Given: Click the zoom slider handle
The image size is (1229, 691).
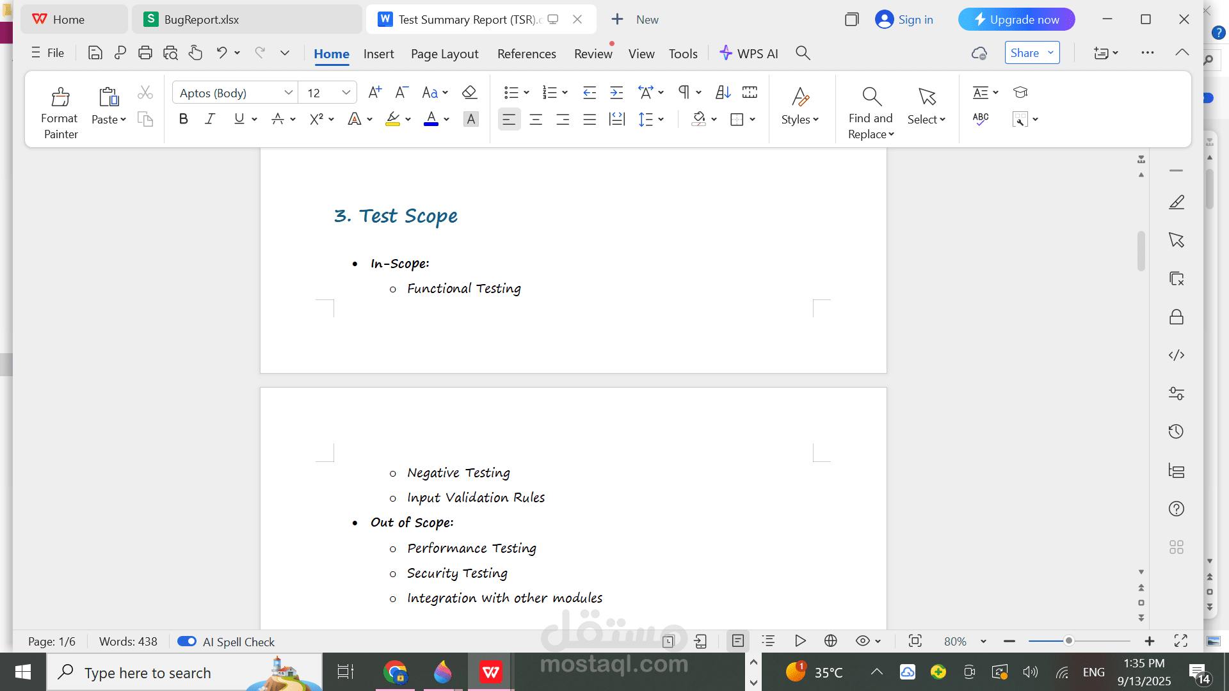Looking at the screenshot, I should pos(1068,641).
